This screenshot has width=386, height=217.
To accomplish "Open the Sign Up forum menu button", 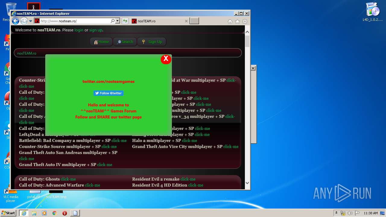I will [152, 42].
